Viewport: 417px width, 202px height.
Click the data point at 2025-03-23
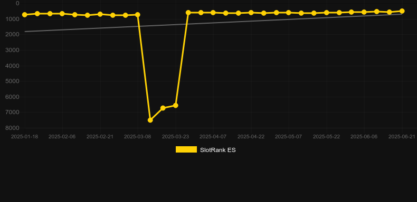[x=176, y=106]
